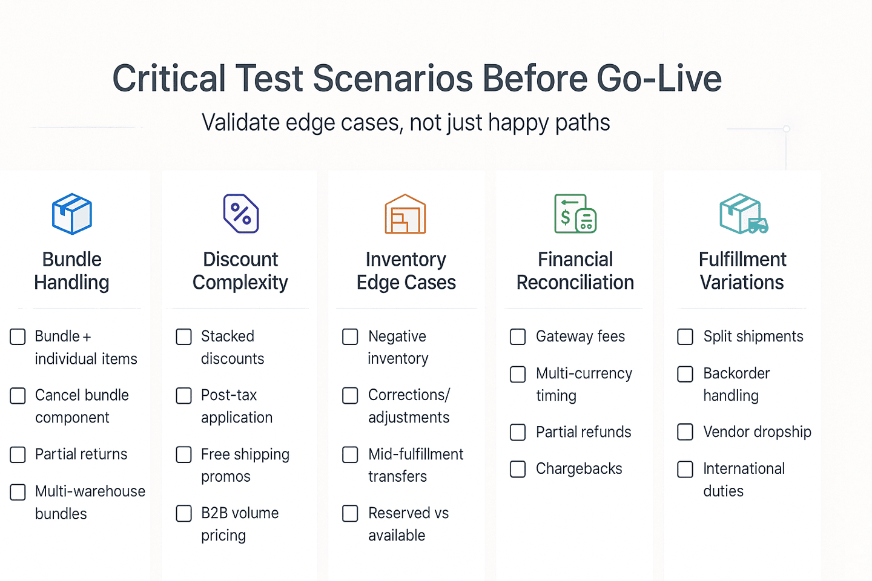The height and width of the screenshot is (581, 872).
Task: Check the Partial returns checkbox
Action: tap(18, 455)
